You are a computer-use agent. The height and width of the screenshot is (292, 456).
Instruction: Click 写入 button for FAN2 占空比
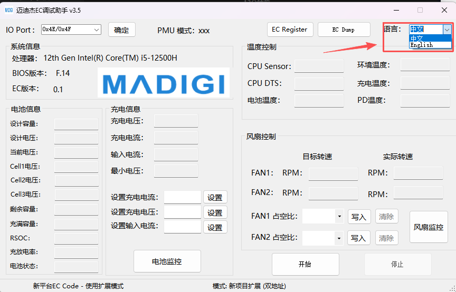click(x=359, y=238)
